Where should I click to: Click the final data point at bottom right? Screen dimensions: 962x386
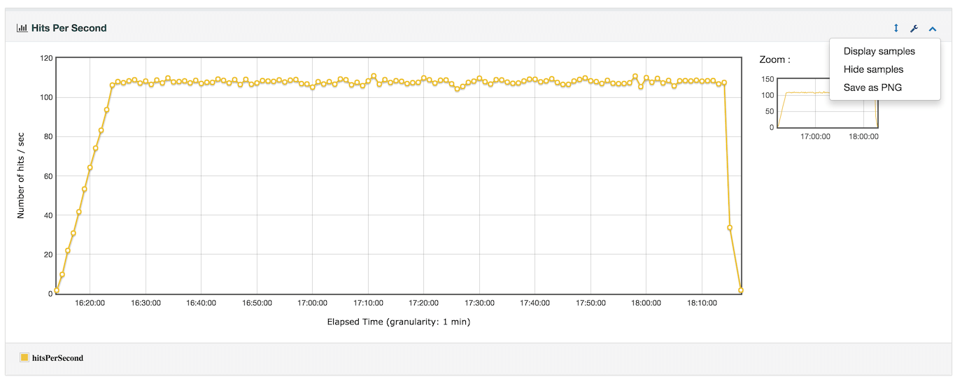740,290
